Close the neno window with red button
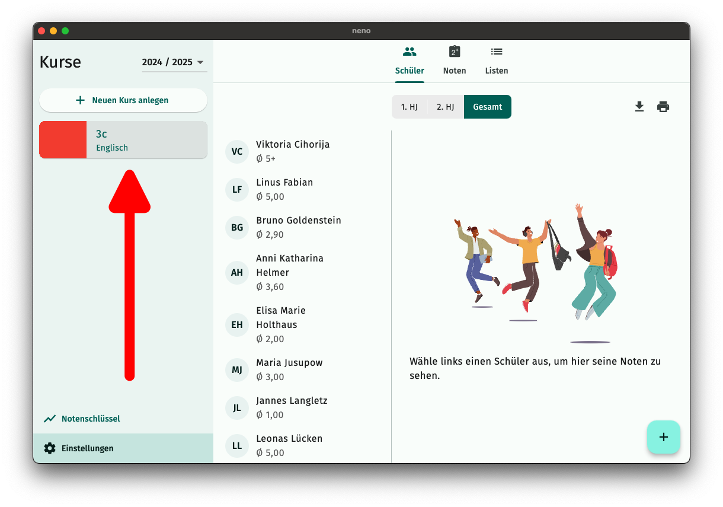 41,31
